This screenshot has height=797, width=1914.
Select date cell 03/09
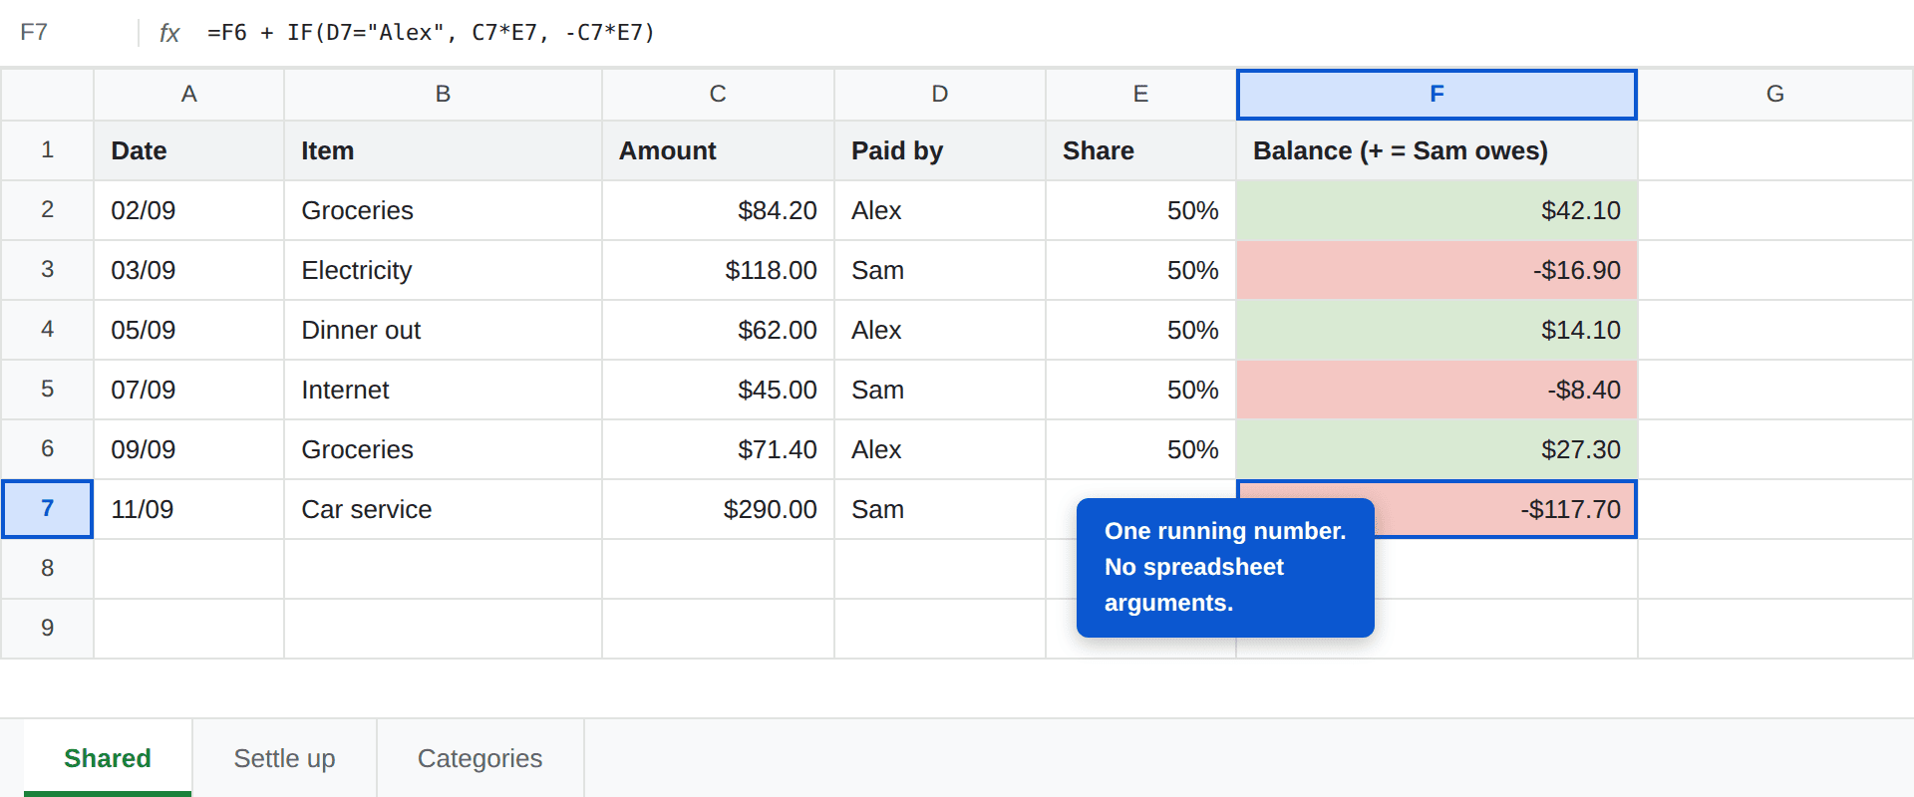click(188, 270)
